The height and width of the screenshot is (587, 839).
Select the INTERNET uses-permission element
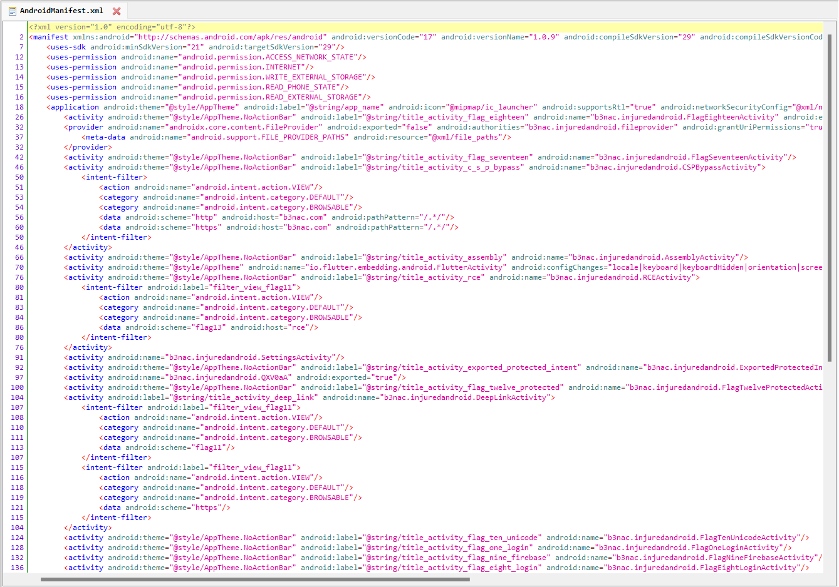click(x=150, y=66)
